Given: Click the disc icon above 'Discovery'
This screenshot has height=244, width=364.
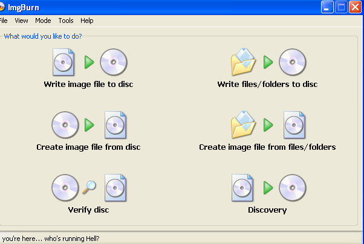Looking at the screenshot, I should (293, 188).
